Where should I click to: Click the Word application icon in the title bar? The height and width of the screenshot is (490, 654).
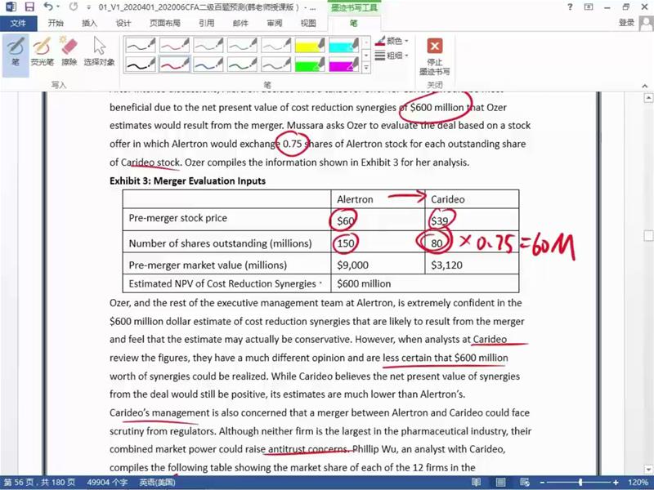pos(11,7)
